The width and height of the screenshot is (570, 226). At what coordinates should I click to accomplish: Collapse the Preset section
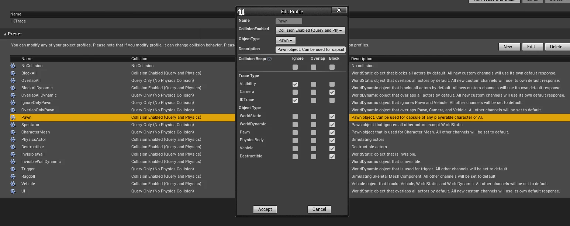click(x=6, y=34)
